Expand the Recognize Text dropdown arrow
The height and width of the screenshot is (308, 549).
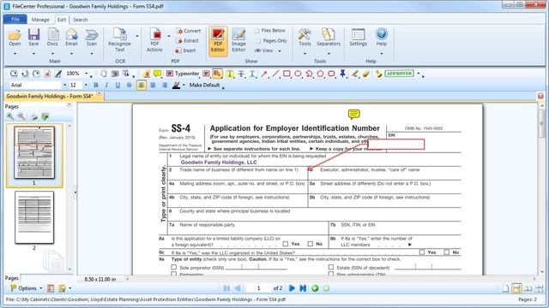coord(137,36)
